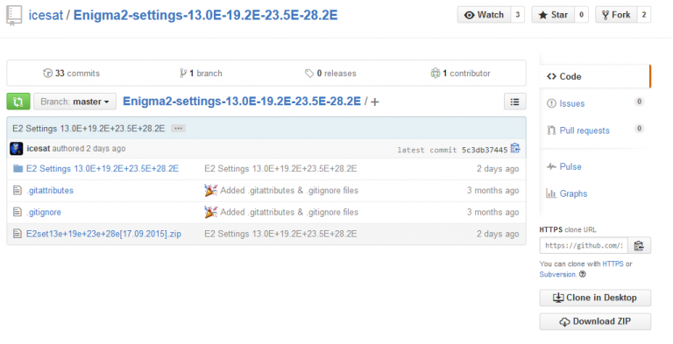Open the E2set13e+19e+23e+28e zip file
Screen dimensions: 673x344
(x=103, y=234)
